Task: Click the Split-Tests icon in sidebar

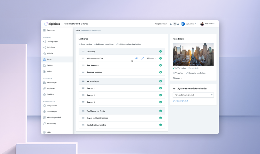Action: pyautogui.click(x=44, y=48)
